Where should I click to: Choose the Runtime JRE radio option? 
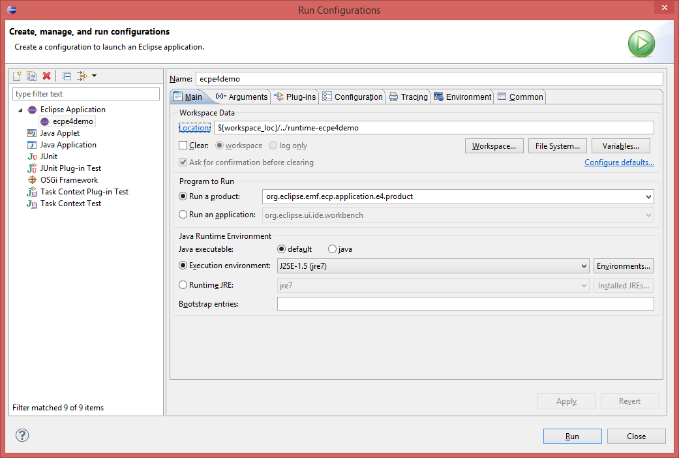[x=183, y=285]
